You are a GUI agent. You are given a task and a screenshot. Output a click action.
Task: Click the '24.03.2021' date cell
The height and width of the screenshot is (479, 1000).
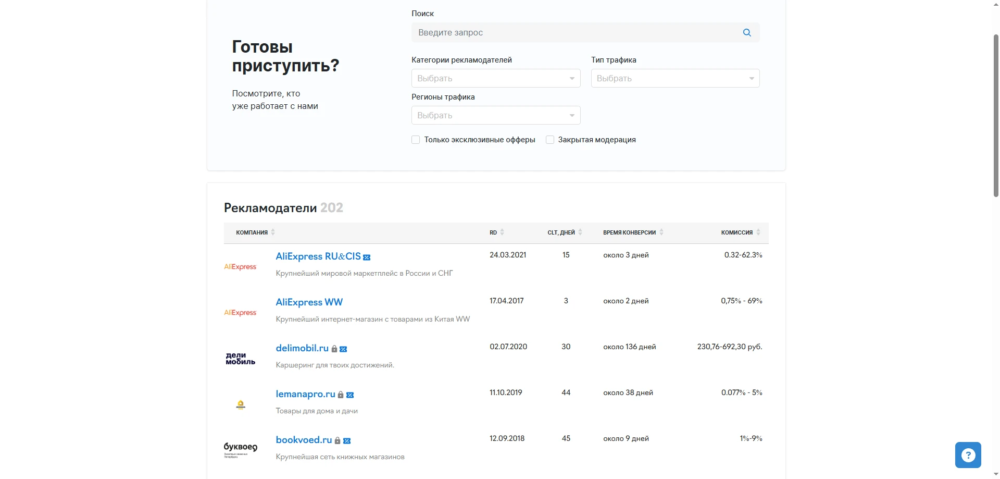[508, 255]
